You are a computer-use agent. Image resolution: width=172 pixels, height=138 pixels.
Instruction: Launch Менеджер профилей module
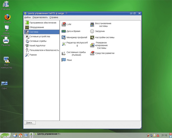click(x=74, y=37)
